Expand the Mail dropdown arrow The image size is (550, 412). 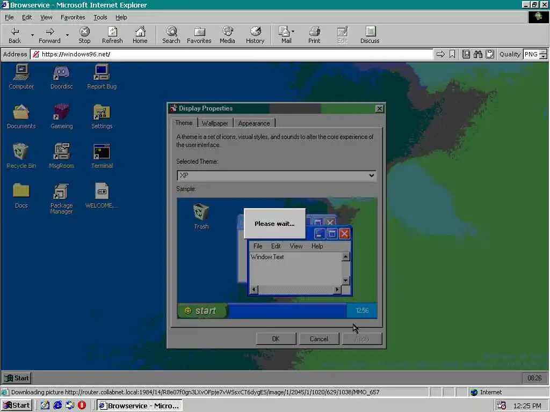pyautogui.click(x=293, y=32)
